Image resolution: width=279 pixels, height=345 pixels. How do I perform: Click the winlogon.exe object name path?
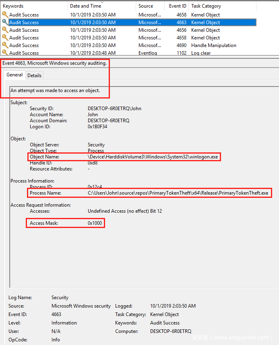(153, 156)
